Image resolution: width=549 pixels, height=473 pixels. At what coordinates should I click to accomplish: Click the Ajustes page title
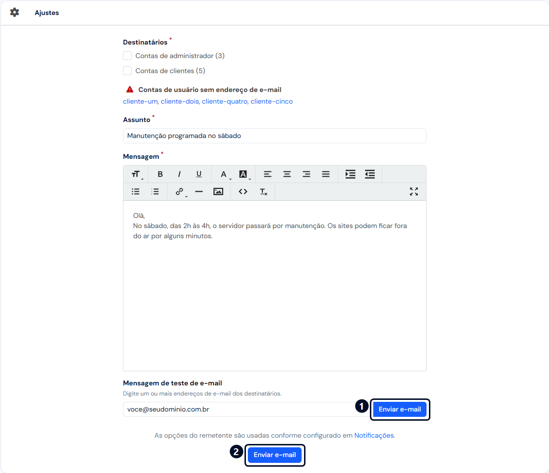(46, 13)
